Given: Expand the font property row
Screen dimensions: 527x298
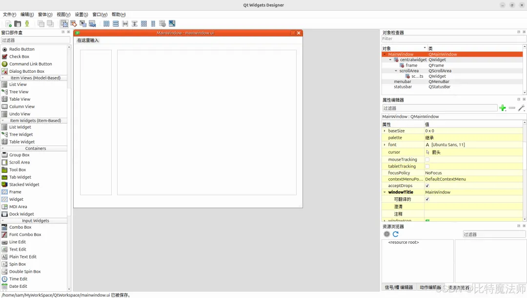Looking at the screenshot, I should point(385,145).
